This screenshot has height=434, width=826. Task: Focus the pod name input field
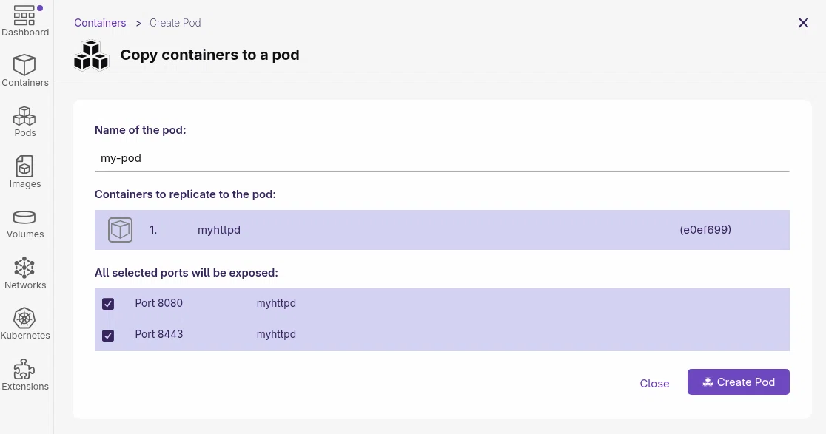(442, 158)
